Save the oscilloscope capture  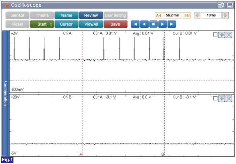[x=115, y=24]
